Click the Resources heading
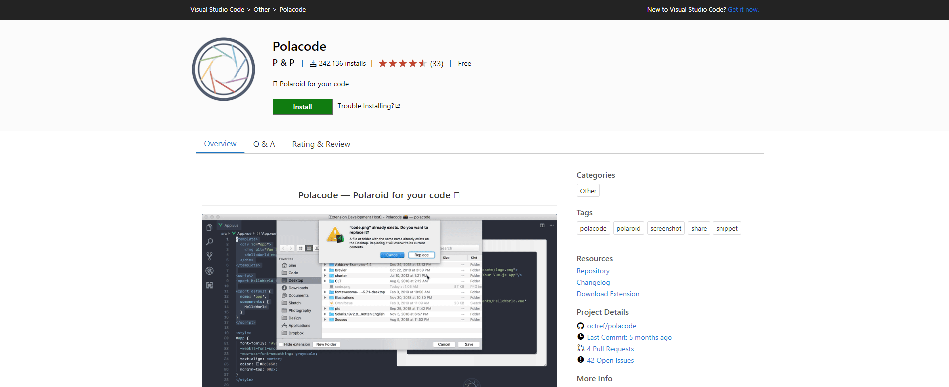The height and width of the screenshot is (387, 949). pyautogui.click(x=595, y=258)
